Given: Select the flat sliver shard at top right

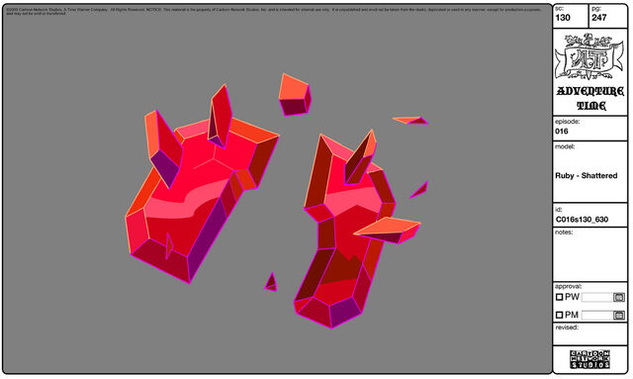Looking at the screenshot, I should pyautogui.click(x=409, y=120).
